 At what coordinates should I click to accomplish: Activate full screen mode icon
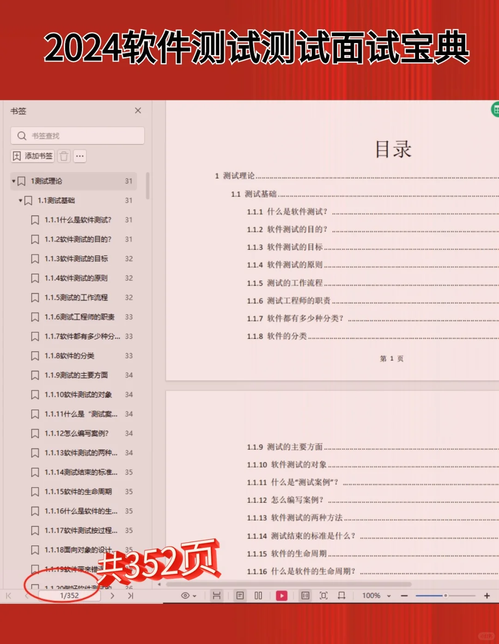324,595
